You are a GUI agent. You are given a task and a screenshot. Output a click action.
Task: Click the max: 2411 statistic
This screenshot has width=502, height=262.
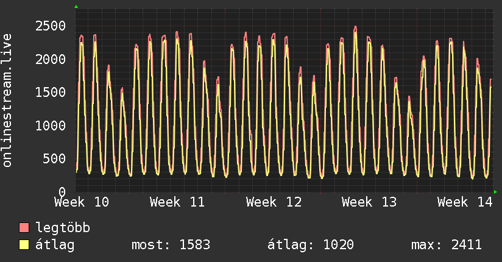click(447, 245)
